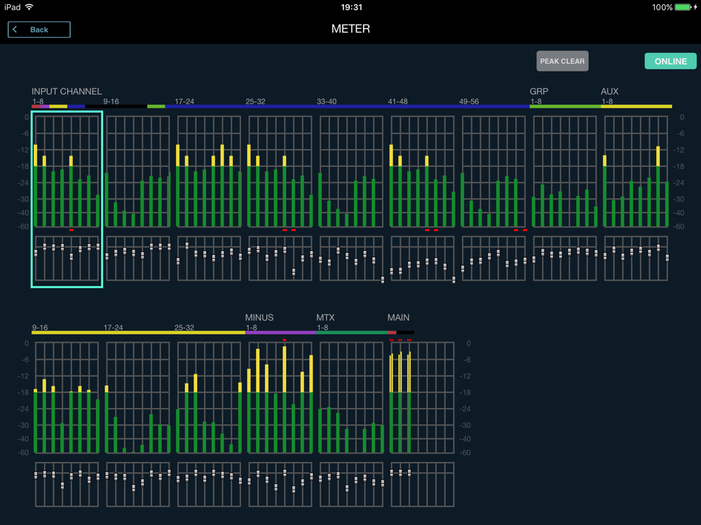Viewport: 701px width, 525px height.
Task: Click the GRP section label
Action: [538, 91]
